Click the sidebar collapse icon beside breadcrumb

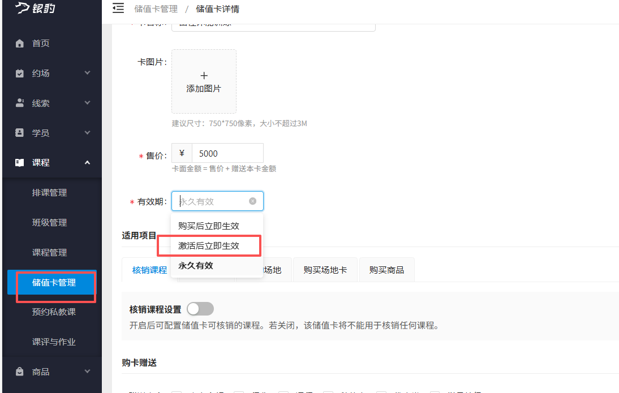118,8
